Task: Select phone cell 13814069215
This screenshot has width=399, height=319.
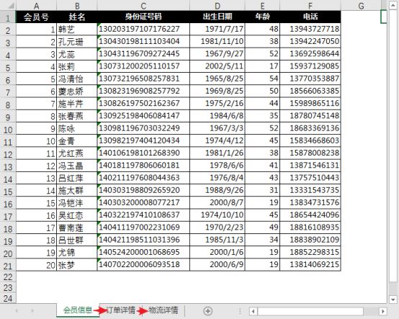Action: pos(310,265)
